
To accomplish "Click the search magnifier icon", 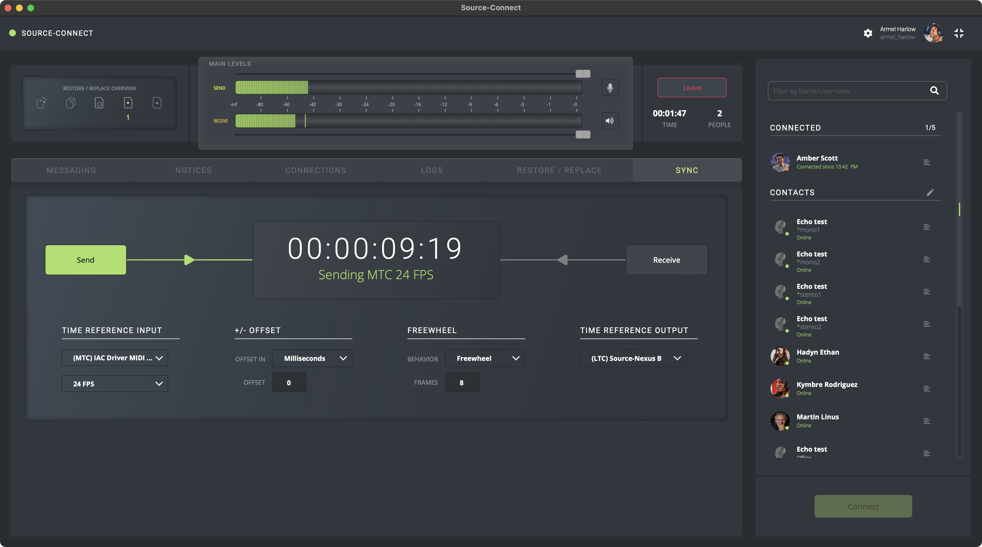I will point(934,91).
